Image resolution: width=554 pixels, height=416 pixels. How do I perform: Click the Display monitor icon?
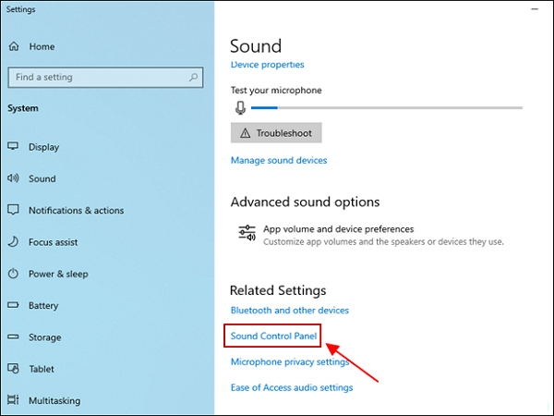(x=13, y=147)
